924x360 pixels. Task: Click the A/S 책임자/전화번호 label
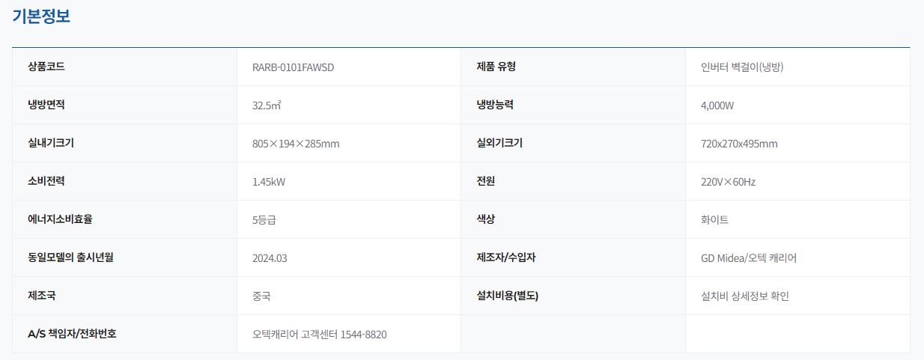click(72, 334)
